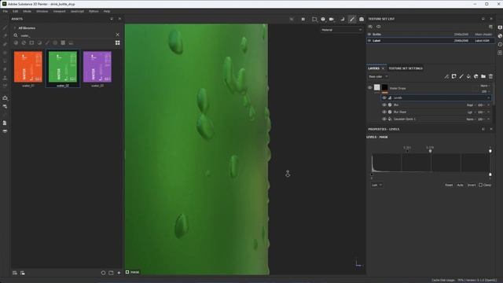
Task: Click the Add paint layer brush icon
Action: point(461,76)
